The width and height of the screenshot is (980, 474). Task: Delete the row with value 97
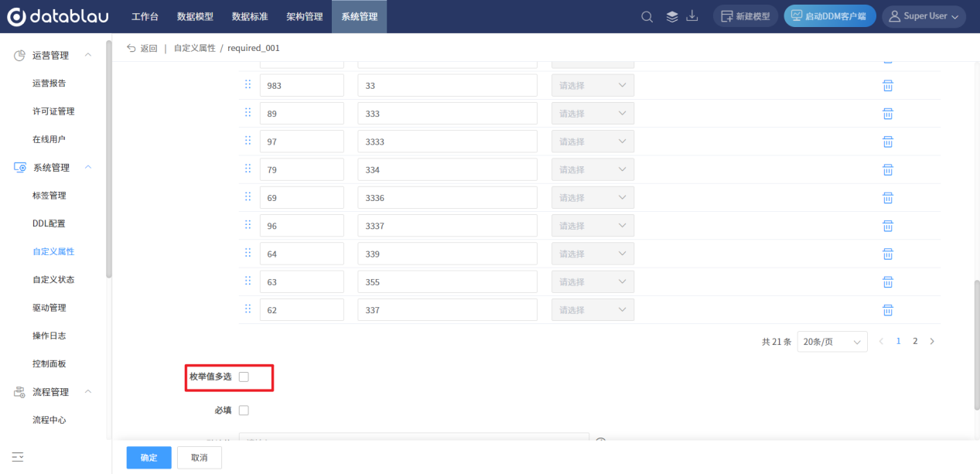coord(888,142)
